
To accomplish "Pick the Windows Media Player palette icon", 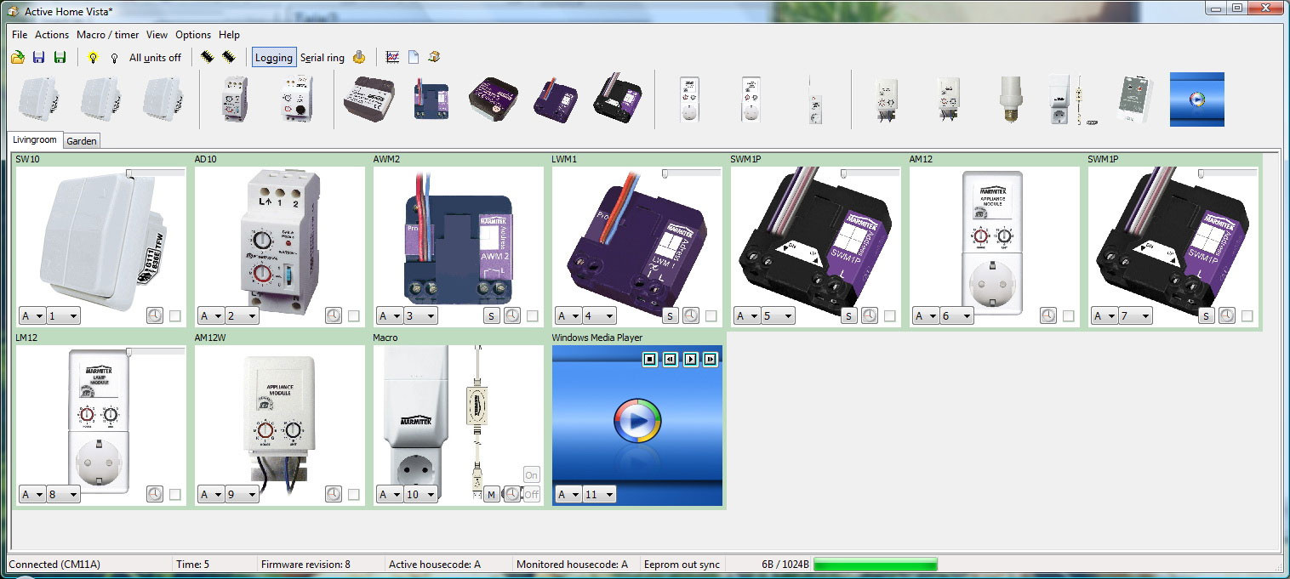I will [x=1197, y=99].
